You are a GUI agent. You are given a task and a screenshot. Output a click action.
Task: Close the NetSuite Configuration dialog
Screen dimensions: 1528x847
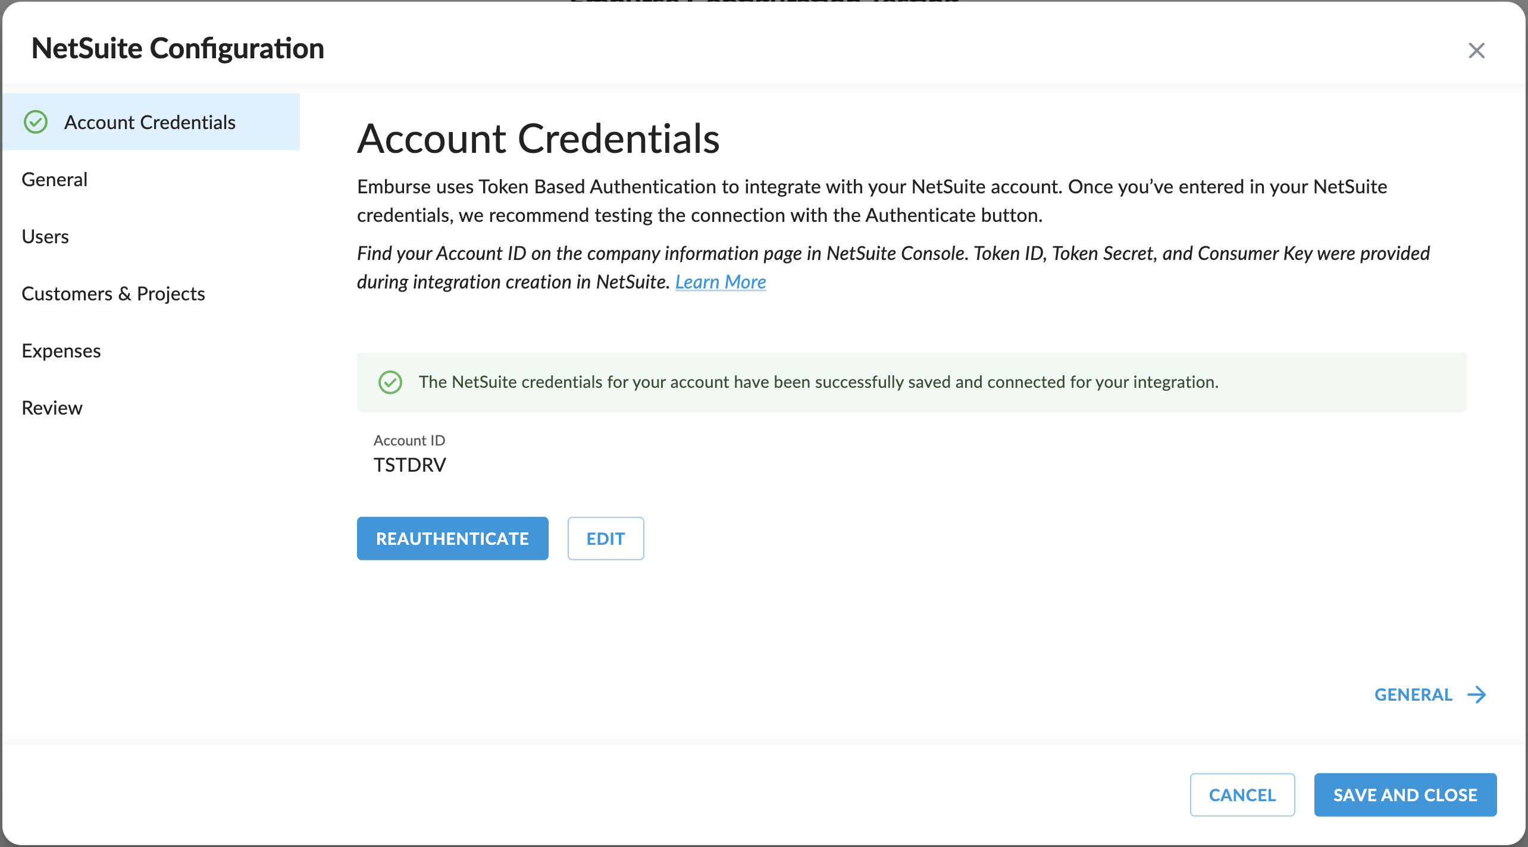coord(1477,51)
